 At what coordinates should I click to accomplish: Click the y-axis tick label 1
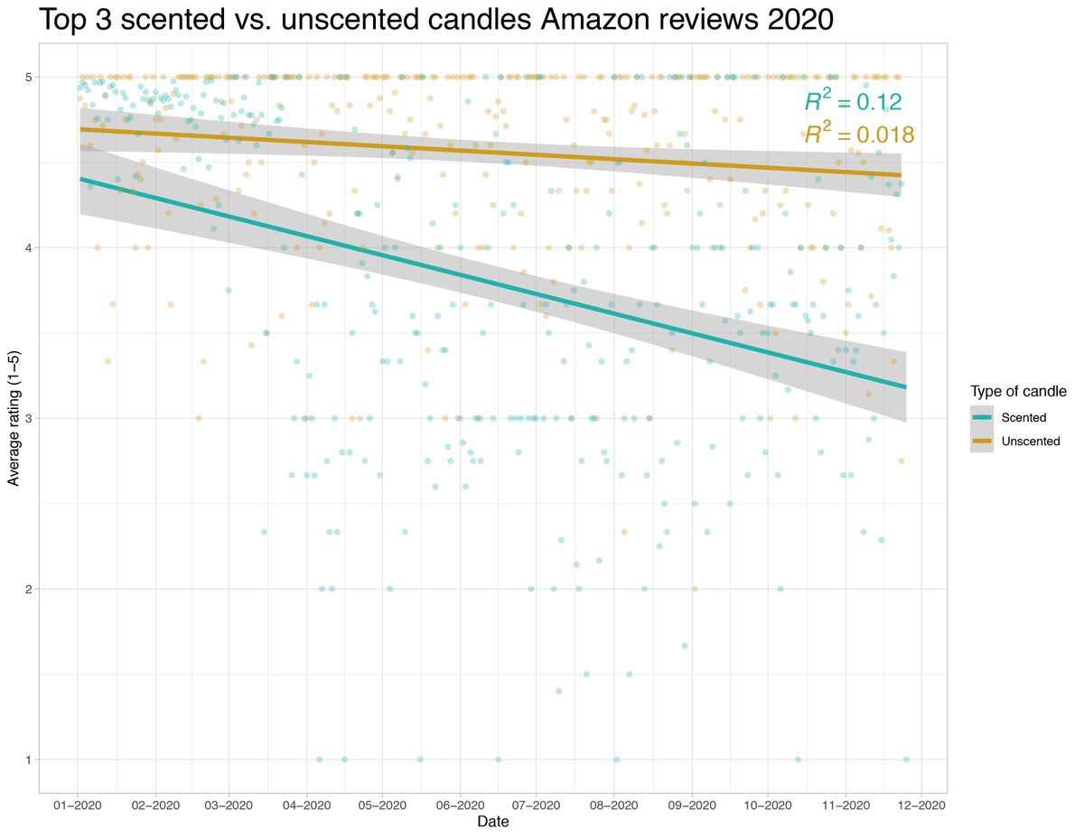click(30, 759)
